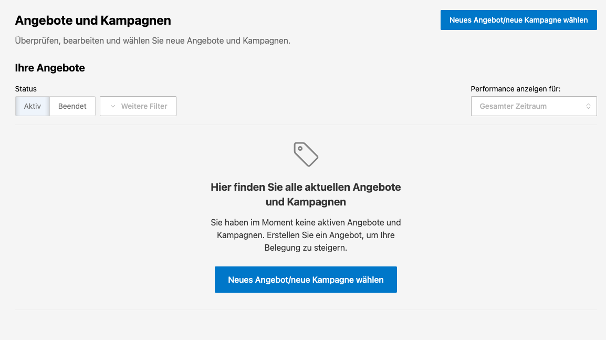The width and height of the screenshot is (606, 340).
Task: Click the Ihre Angebote section heading
Action: click(x=50, y=68)
